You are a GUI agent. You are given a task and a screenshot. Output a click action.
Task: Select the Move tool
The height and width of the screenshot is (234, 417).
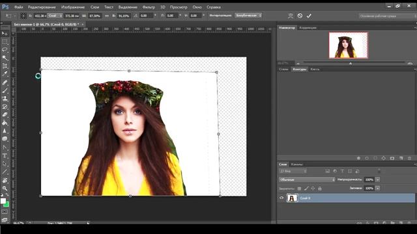click(5, 33)
